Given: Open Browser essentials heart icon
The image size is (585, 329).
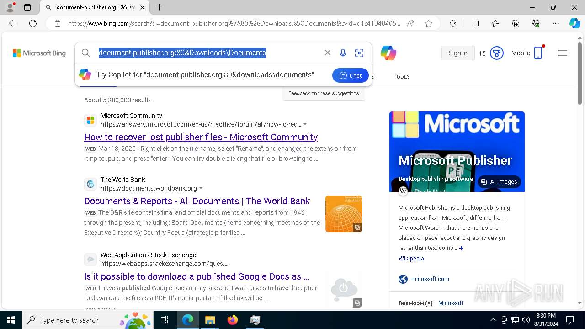Looking at the screenshot, I should point(536,23).
